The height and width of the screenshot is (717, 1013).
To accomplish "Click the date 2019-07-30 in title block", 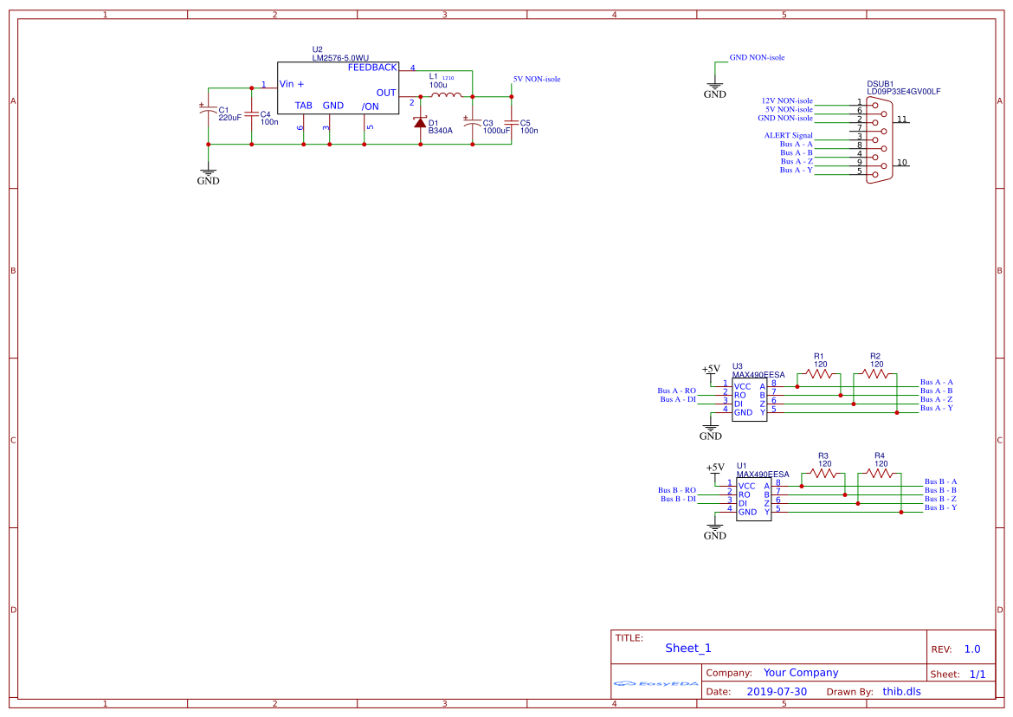I will (x=777, y=691).
